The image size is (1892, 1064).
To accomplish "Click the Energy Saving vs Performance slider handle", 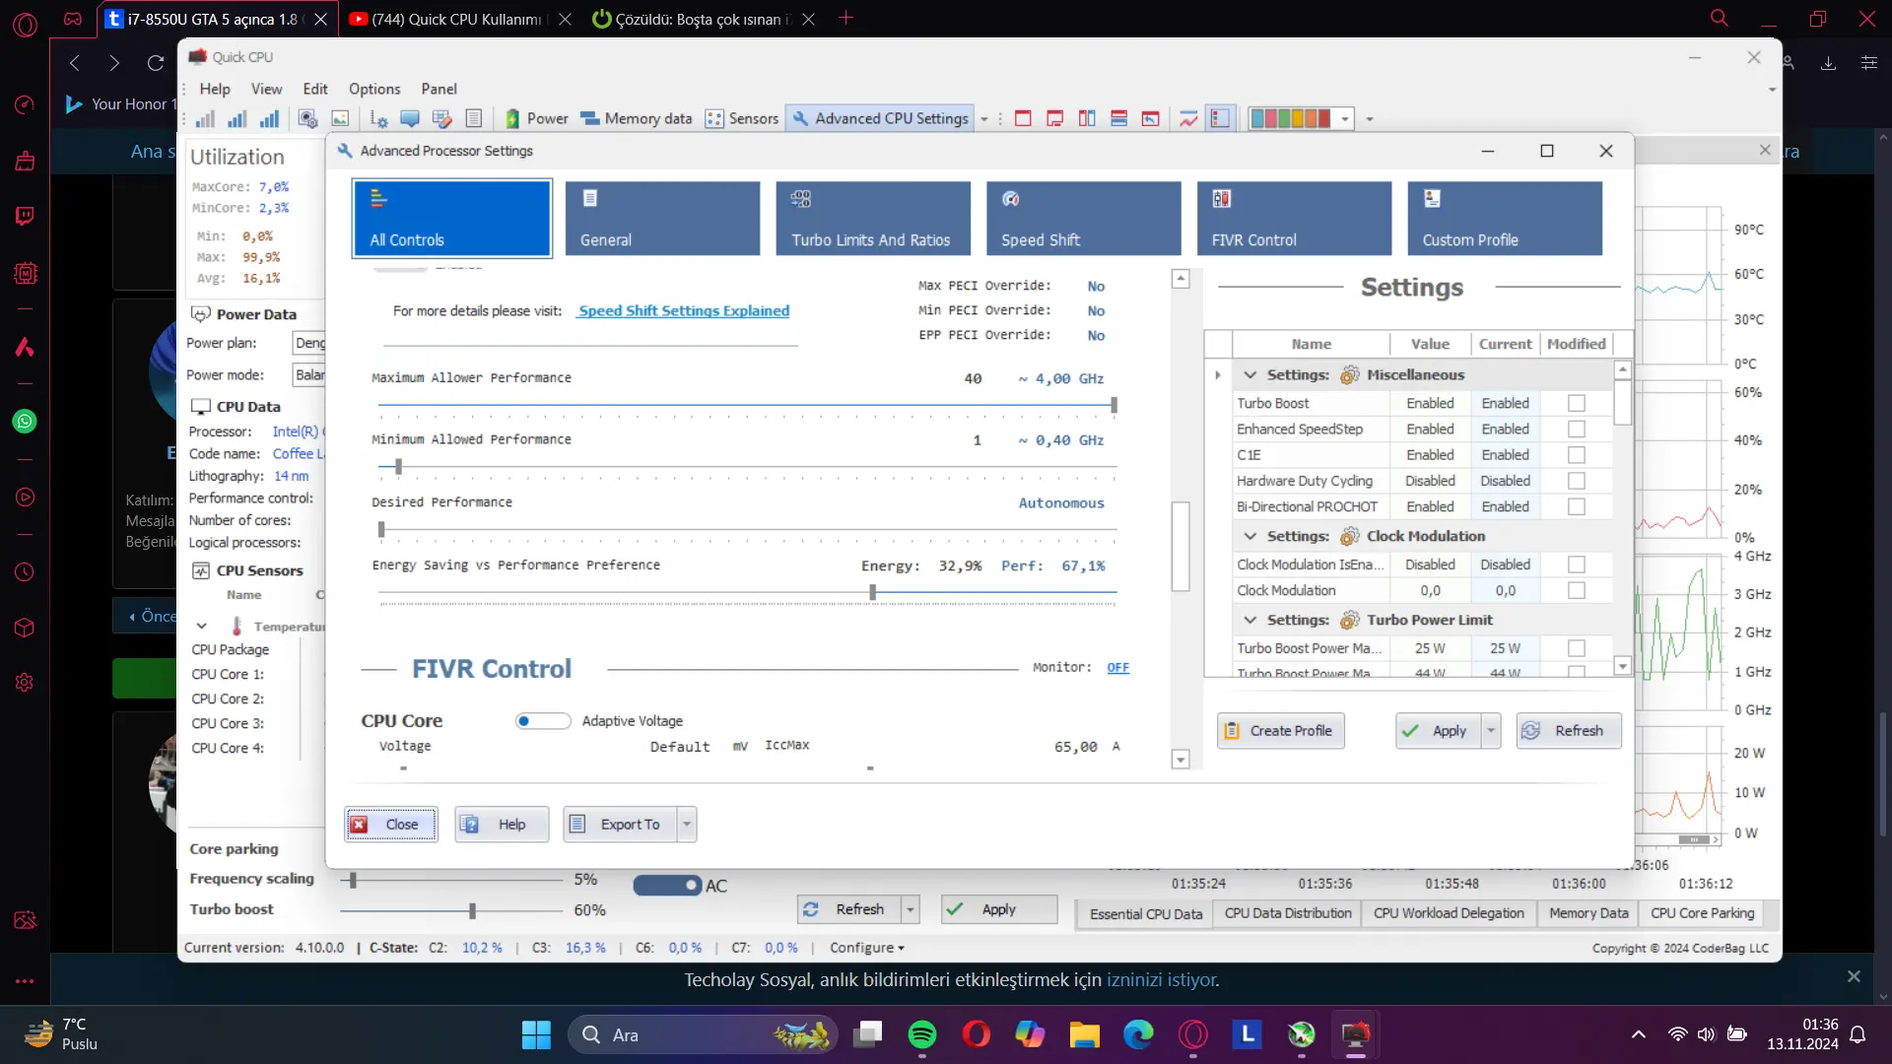I will pos(872,592).
